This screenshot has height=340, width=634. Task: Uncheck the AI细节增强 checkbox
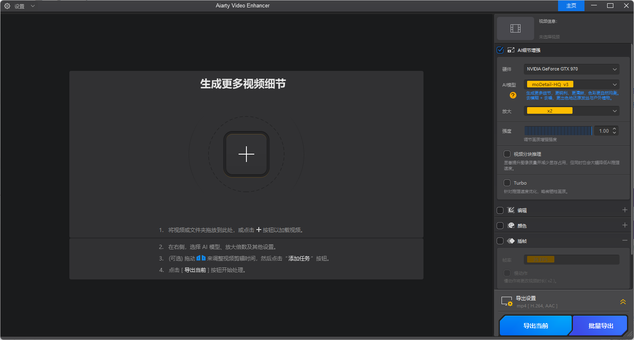[x=500, y=50]
